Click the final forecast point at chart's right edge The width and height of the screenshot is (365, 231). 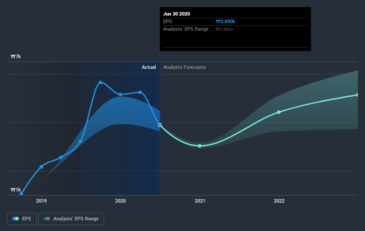tap(357, 95)
